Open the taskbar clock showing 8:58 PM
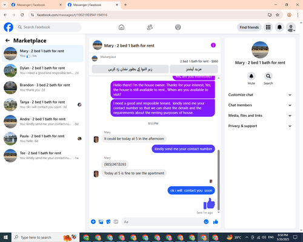The height and width of the screenshot is (242, 303). (282, 237)
